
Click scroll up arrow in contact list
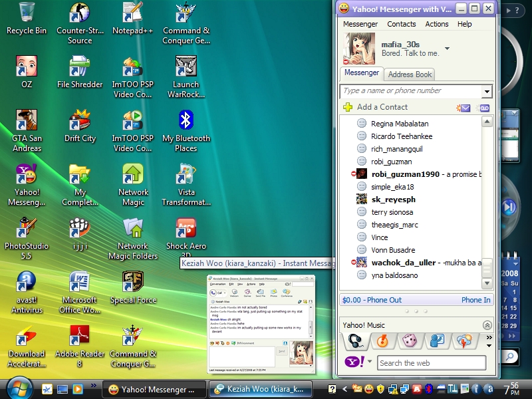[487, 122]
